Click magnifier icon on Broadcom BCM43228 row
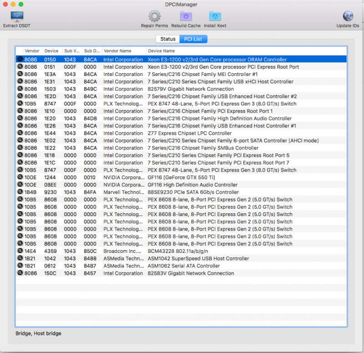Image resolution: width=364 pixels, height=353 pixels. tap(20, 251)
